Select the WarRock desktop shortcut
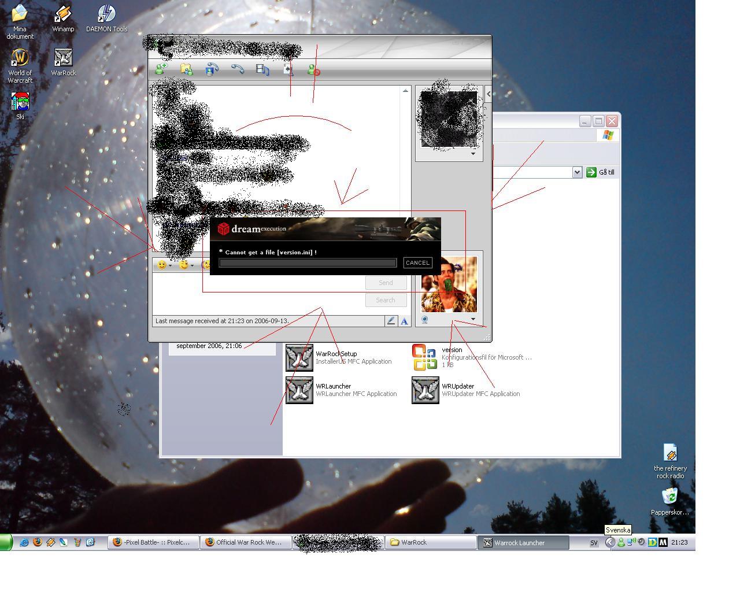 coord(63,62)
